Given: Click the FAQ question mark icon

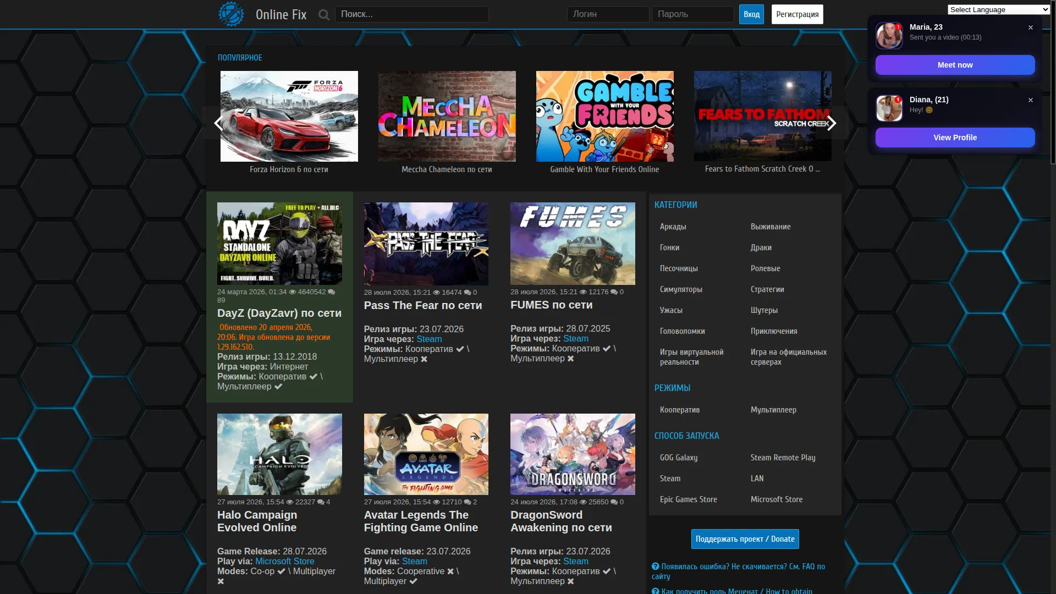Looking at the screenshot, I should tap(655, 566).
